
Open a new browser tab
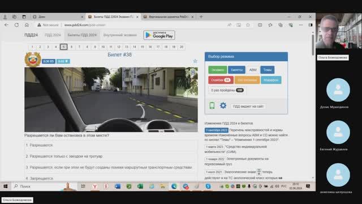click(201, 16)
